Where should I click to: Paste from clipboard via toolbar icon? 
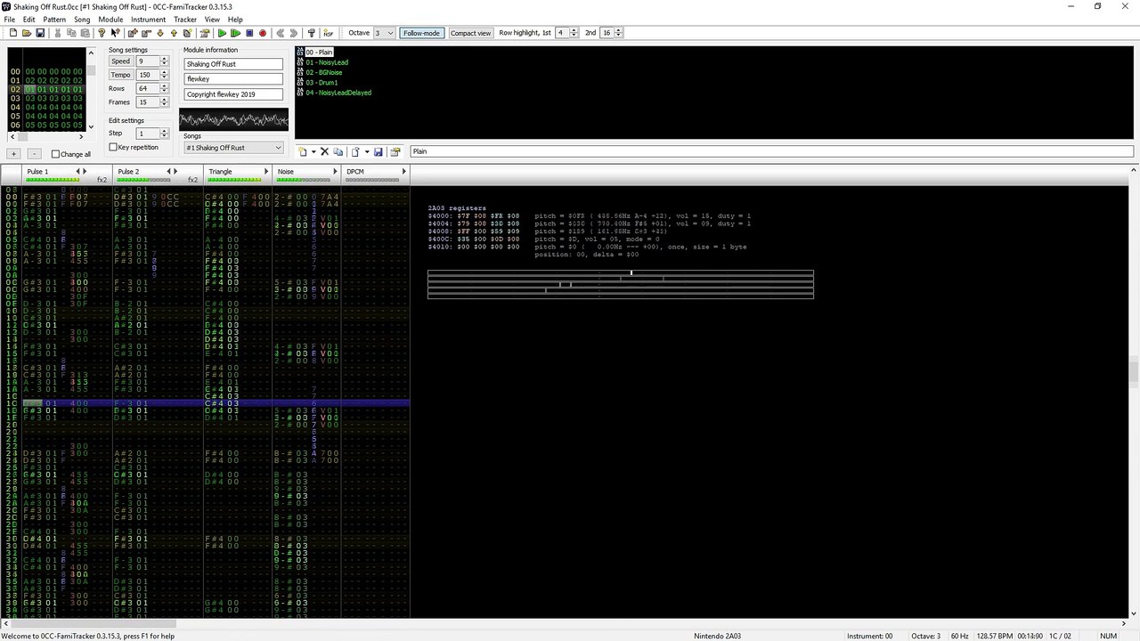pyautogui.click(x=85, y=33)
